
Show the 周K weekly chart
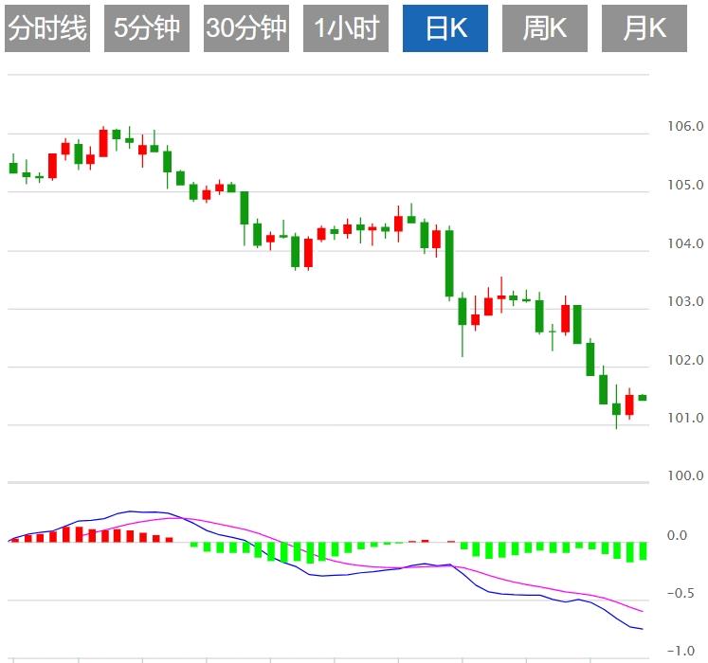point(545,28)
